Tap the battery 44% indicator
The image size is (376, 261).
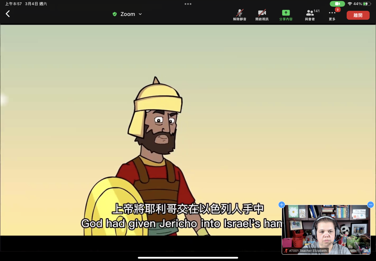[362, 4]
